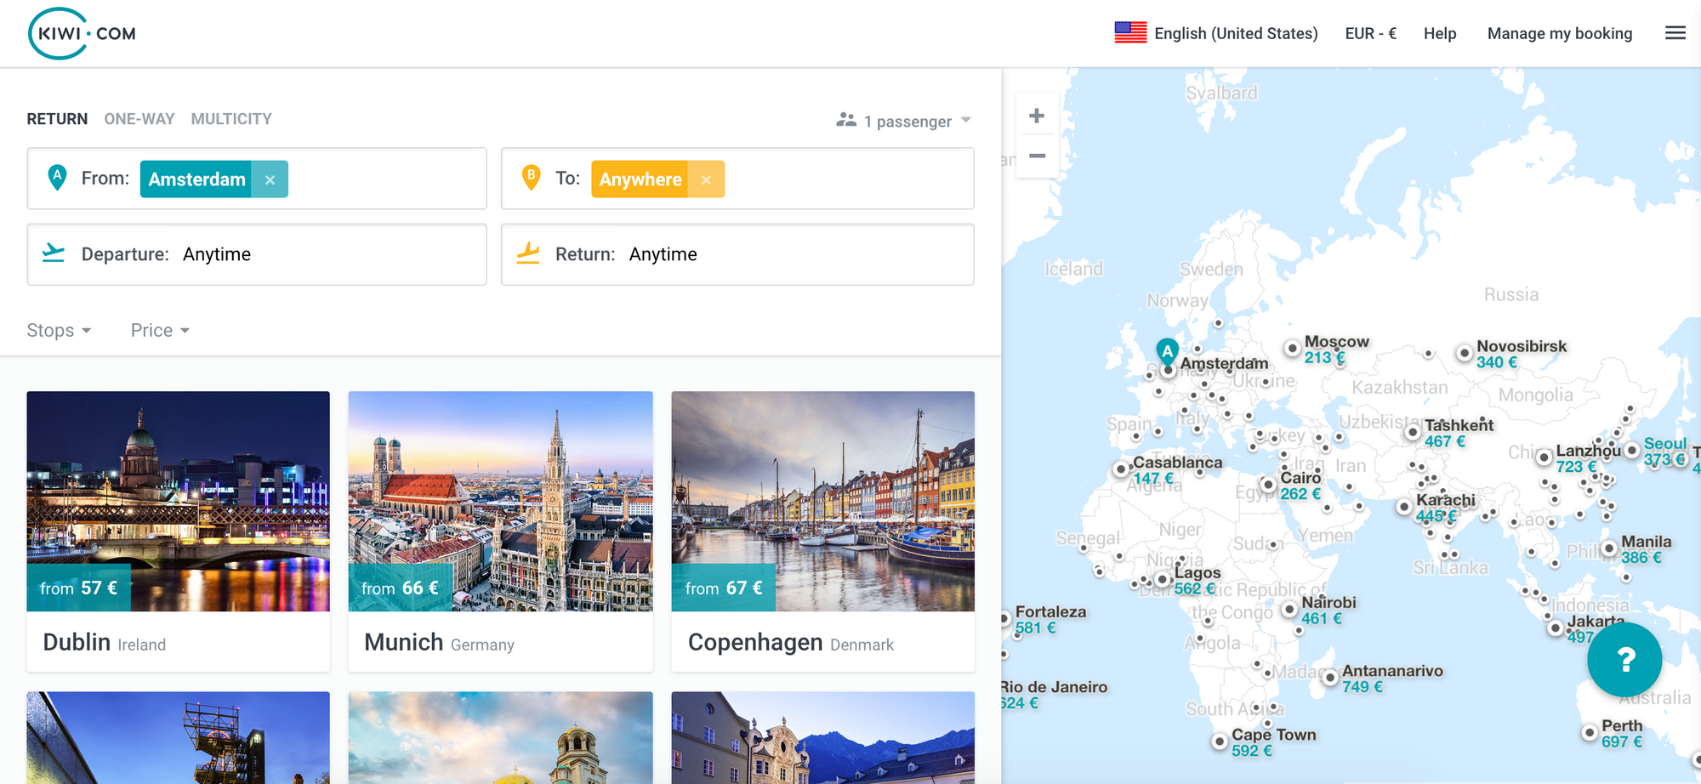Switch to the ONE-WAY trip tab

(139, 119)
